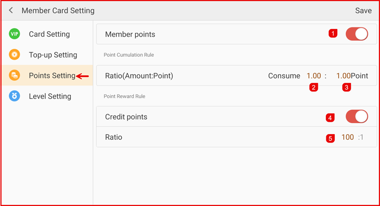Image resolution: width=380 pixels, height=206 pixels.
Task: Click the red marker number 2
Action: click(x=313, y=87)
